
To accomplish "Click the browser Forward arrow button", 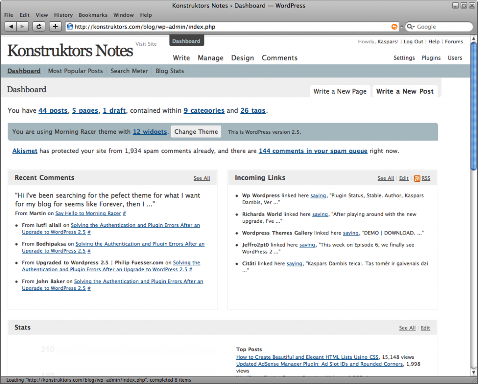I will [23, 27].
